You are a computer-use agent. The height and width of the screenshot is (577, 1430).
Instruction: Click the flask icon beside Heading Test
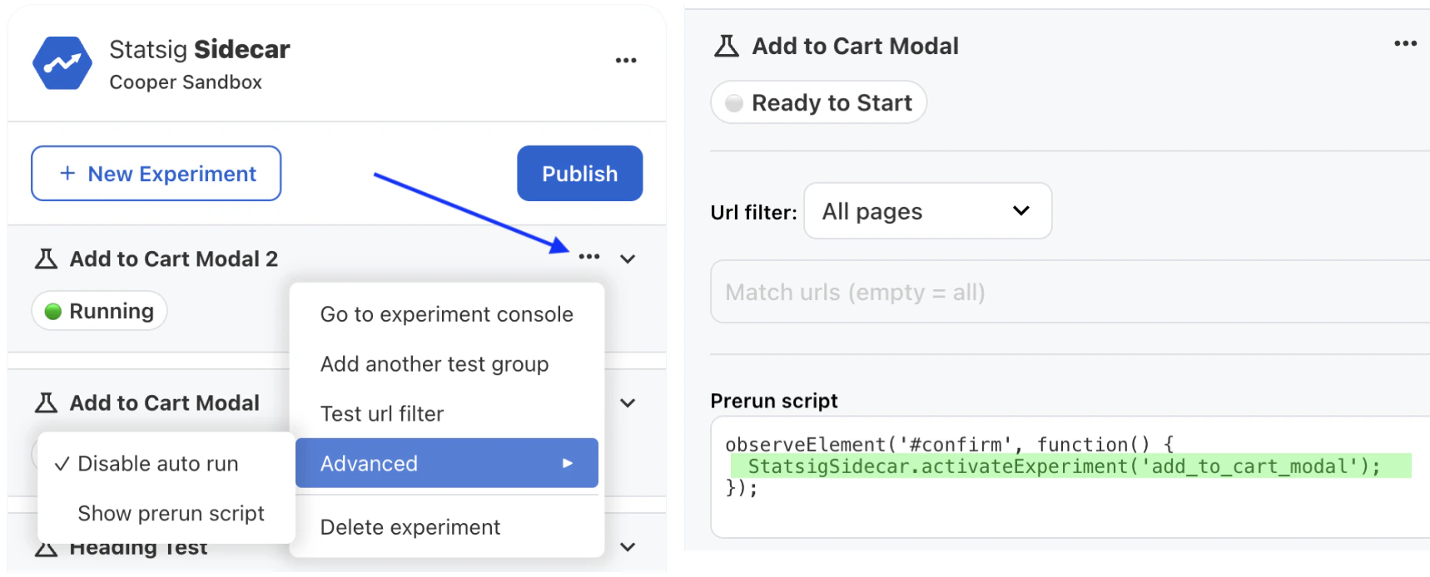point(44,547)
